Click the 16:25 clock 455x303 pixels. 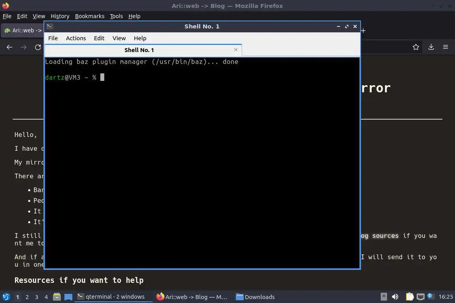tap(446, 297)
